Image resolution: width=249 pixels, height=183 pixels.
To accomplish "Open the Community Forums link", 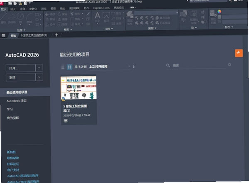I will 13,164.
